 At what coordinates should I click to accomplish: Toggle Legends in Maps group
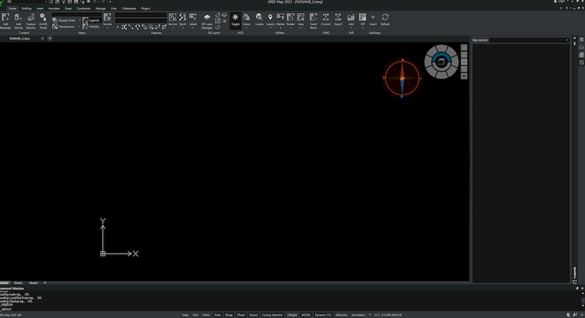coord(91,20)
